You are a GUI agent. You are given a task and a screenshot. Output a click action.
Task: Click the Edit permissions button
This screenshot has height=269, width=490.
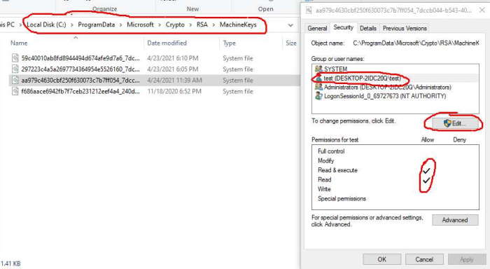pyautogui.click(x=455, y=123)
